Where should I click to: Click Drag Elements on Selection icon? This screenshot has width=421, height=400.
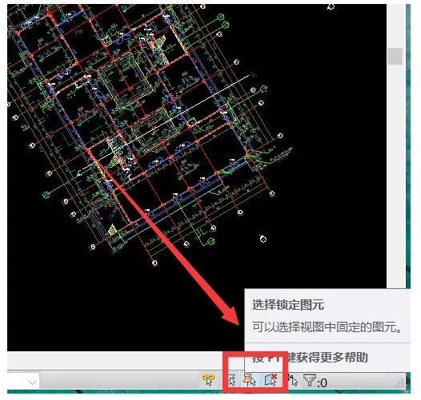[x=293, y=381]
